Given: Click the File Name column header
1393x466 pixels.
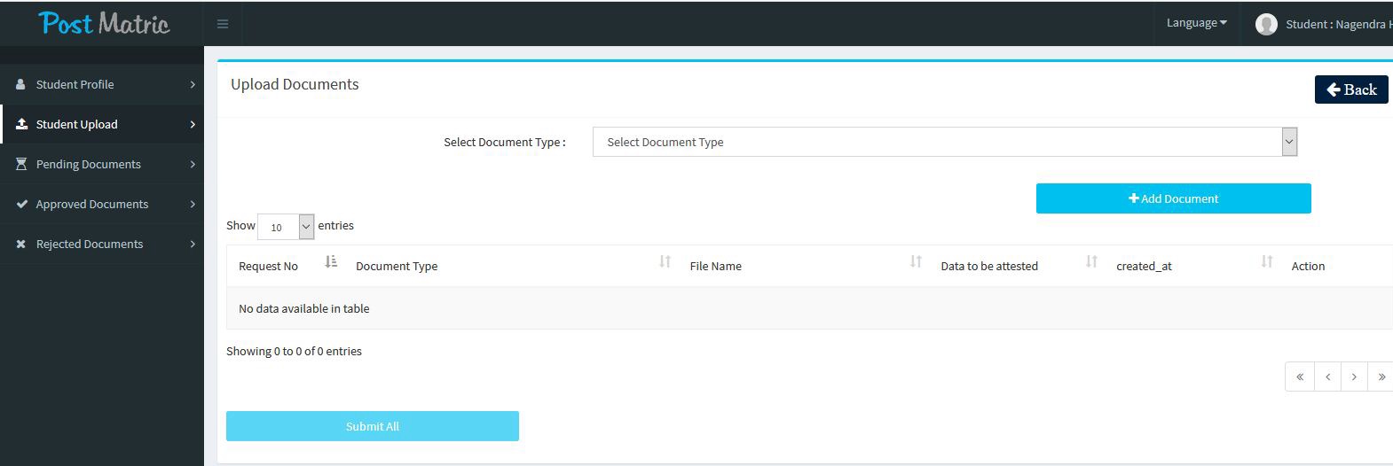Looking at the screenshot, I should coord(716,266).
